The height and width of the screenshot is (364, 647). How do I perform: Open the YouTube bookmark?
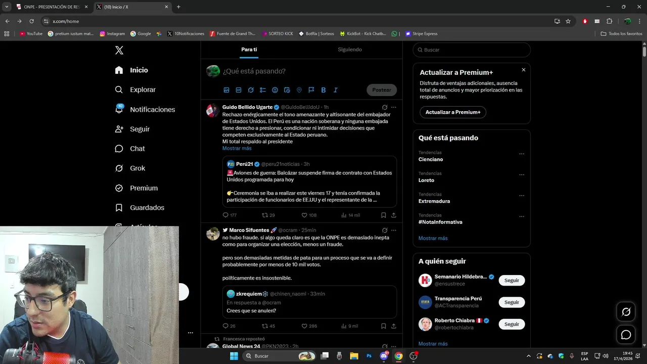click(31, 34)
